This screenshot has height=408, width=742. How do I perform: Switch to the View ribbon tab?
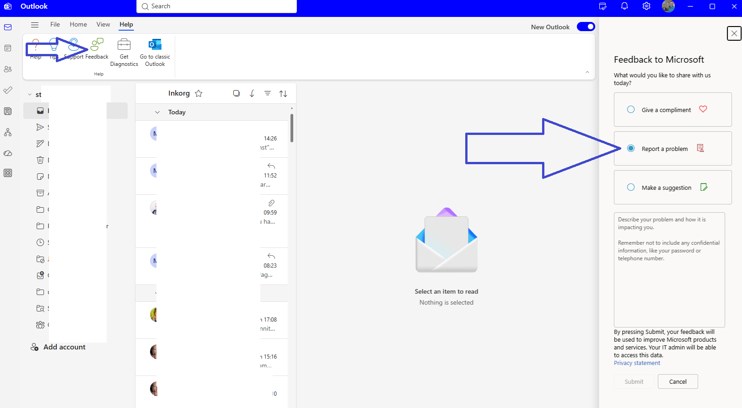103,25
